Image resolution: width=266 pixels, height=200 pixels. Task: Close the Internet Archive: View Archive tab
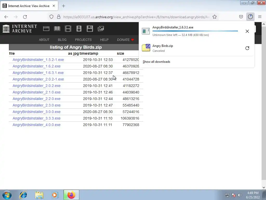coord(54,6)
